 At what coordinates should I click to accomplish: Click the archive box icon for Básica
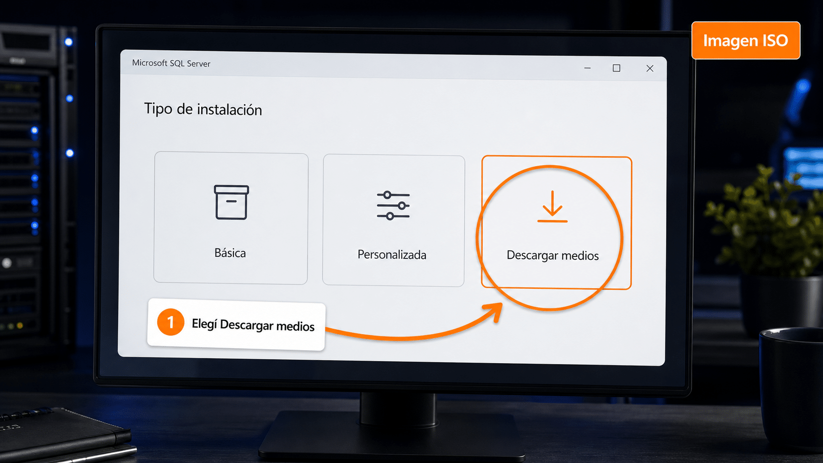[231, 202]
